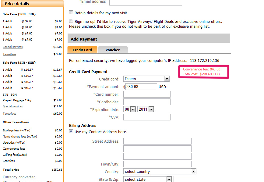The width and height of the screenshot is (264, 182).
Task: Uncheck 'Use my Contact Address here'
Action: [71, 131]
